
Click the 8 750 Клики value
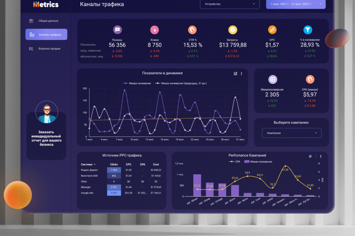(155, 45)
